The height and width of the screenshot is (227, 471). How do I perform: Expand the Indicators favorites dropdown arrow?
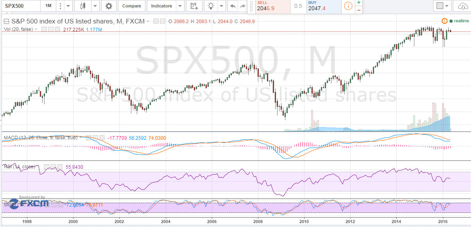(x=180, y=6)
